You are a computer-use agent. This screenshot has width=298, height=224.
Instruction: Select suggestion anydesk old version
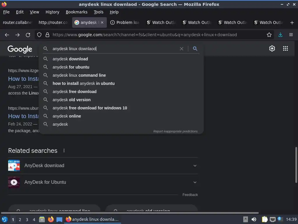point(121,100)
